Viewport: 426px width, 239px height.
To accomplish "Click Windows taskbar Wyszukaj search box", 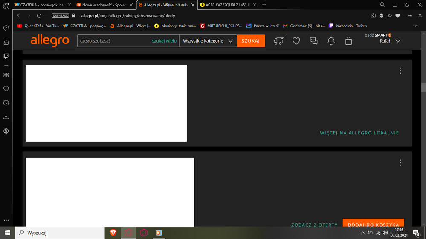I will coord(60,233).
